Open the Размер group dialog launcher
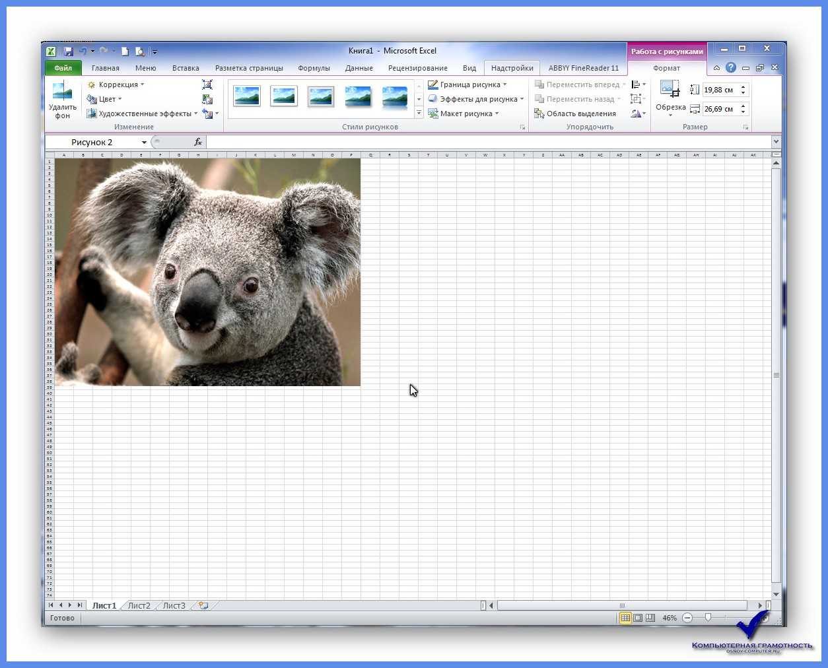This screenshot has height=668, width=828. [746, 127]
